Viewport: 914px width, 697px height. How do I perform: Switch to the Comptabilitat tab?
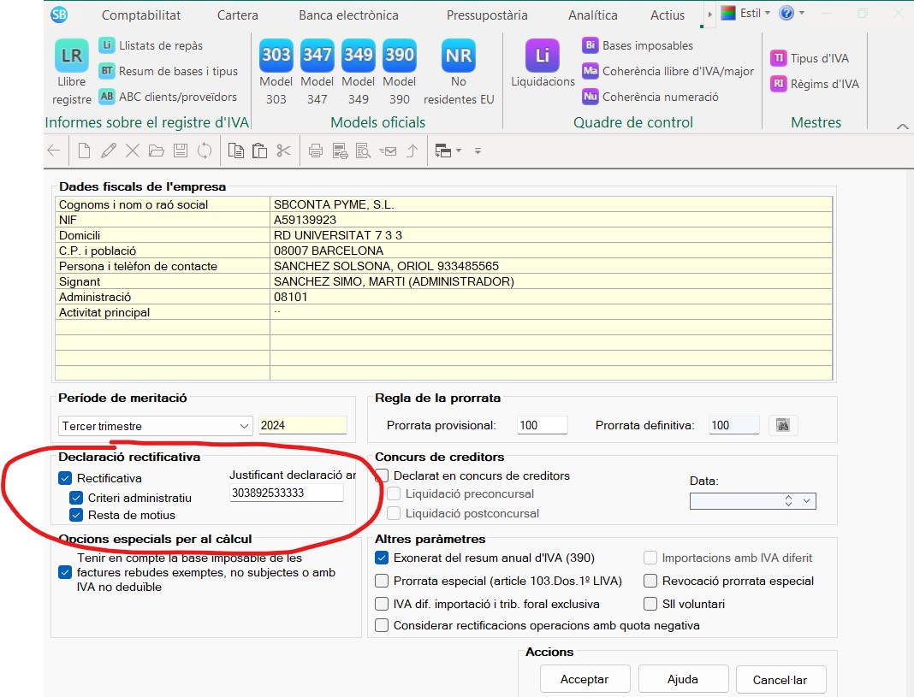click(x=140, y=15)
